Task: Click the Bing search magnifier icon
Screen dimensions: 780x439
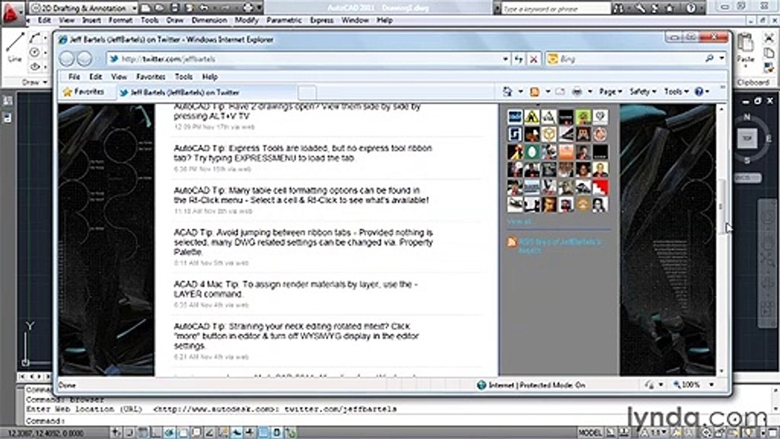Action: [709, 59]
